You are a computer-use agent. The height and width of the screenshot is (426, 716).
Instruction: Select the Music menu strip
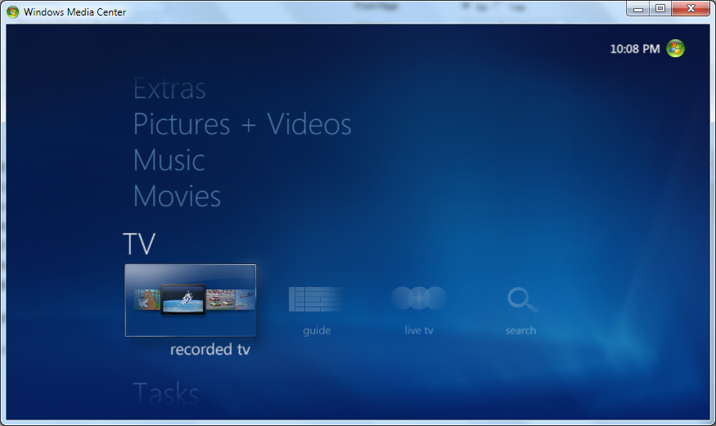[169, 160]
